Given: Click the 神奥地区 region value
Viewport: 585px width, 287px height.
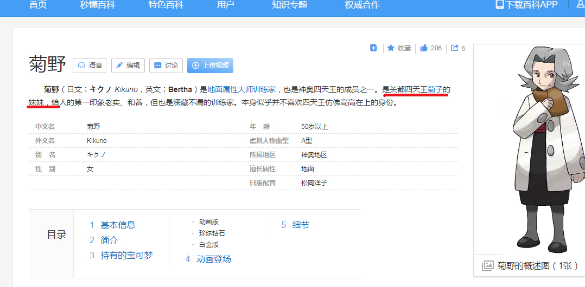Looking at the screenshot, I should tap(314, 154).
